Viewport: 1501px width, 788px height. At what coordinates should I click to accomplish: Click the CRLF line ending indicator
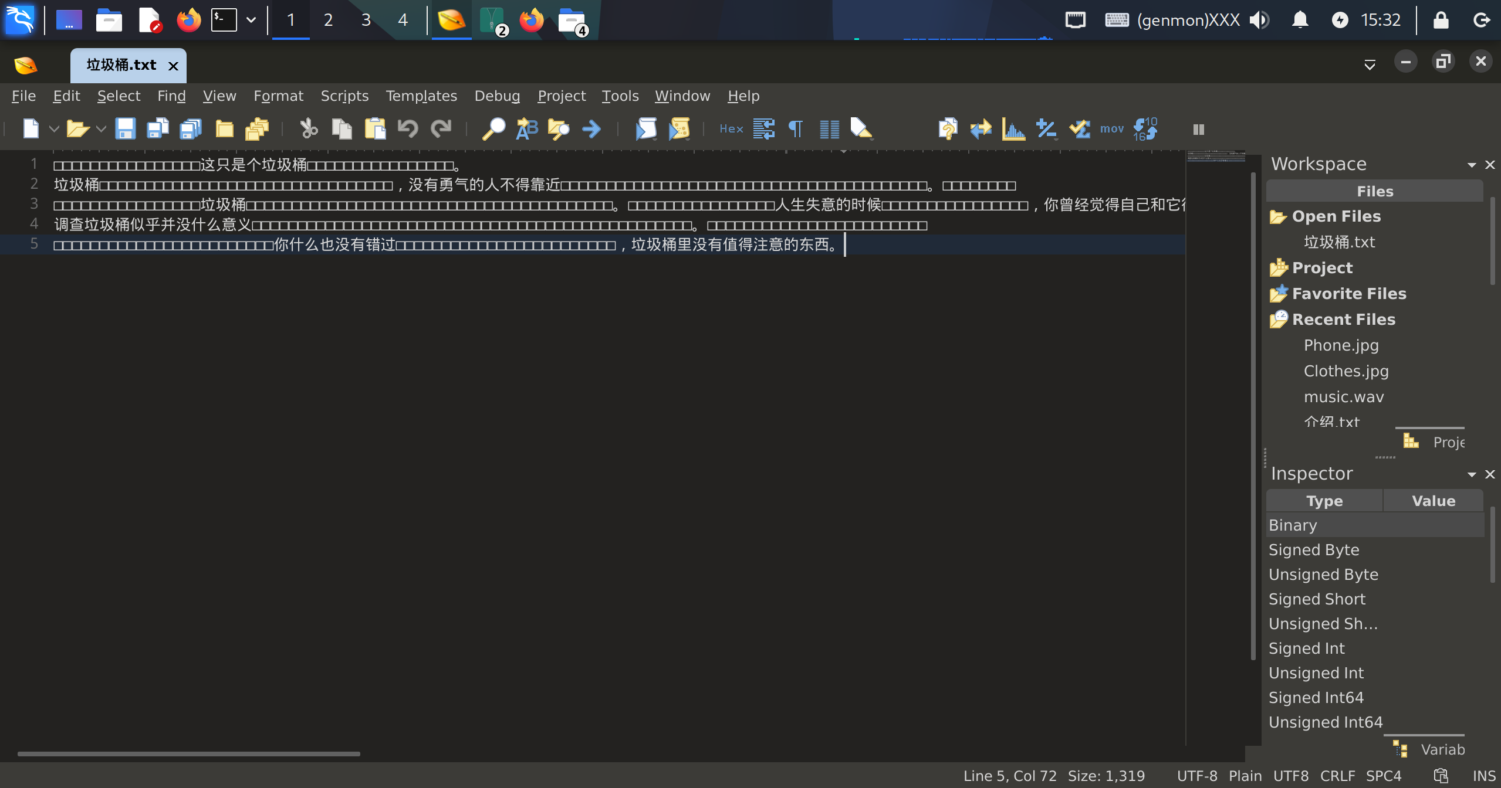(x=1337, y=776)
